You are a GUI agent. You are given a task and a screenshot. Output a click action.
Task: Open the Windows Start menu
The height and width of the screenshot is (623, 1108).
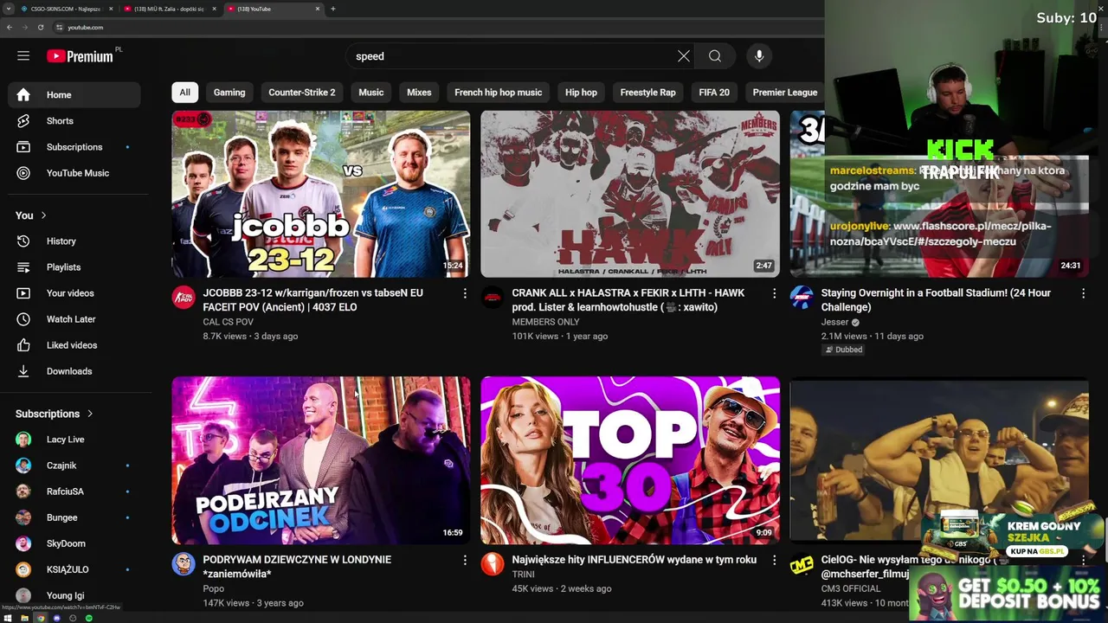click(x=7, y=618)
